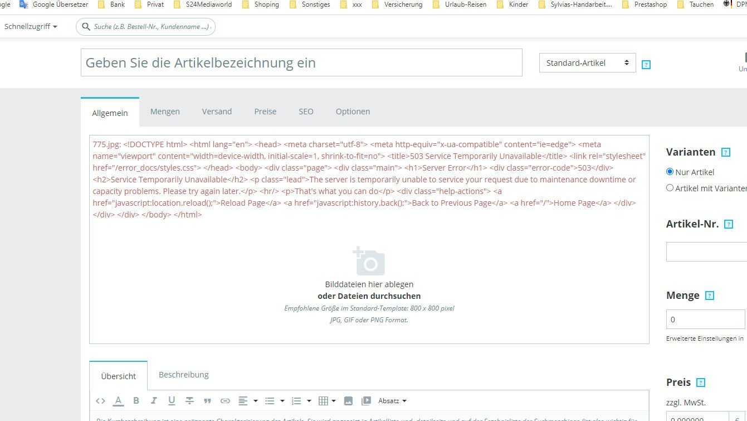The width and height of the screenshot is (747, 421).
Task: Click the bullet list icon
Action: click(270, 401)
